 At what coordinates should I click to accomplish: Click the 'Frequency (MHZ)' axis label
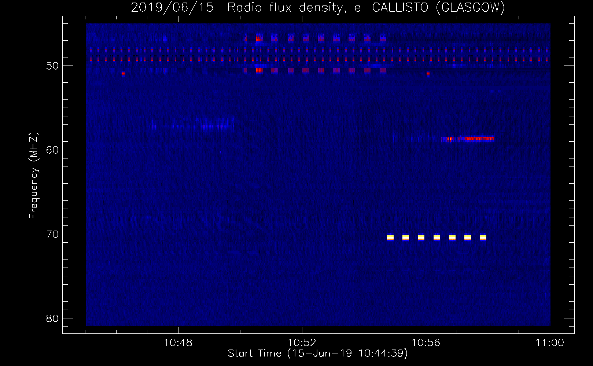coord(33,176)
